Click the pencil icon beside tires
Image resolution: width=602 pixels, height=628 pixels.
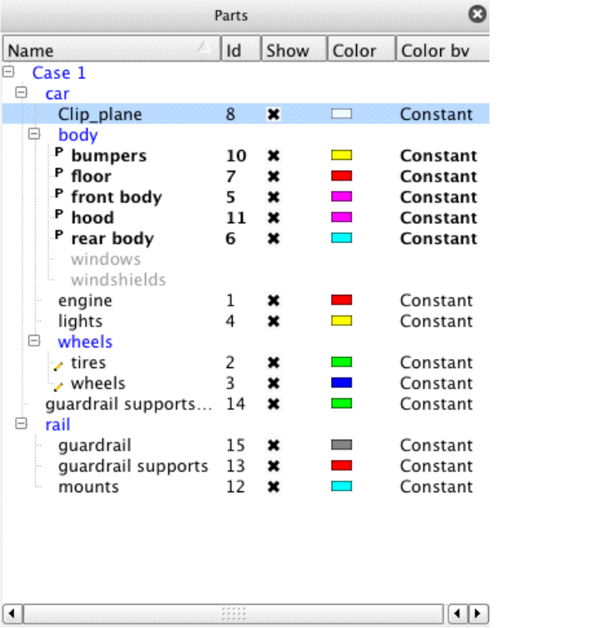(58, 364)
